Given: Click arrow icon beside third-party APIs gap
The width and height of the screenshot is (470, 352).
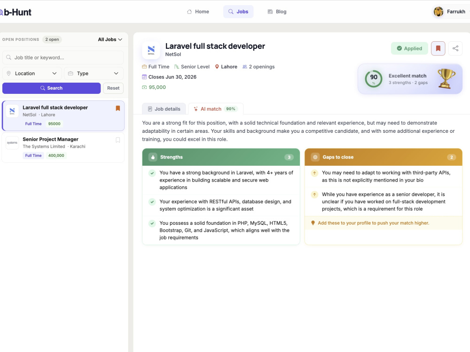Looking at the screenshot, I should coord(314,173).
